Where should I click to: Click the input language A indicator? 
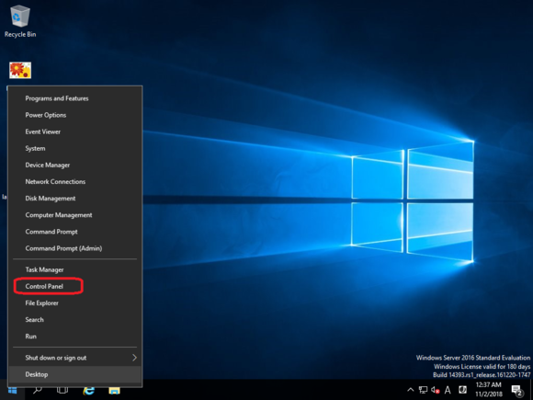coord(448,390)
